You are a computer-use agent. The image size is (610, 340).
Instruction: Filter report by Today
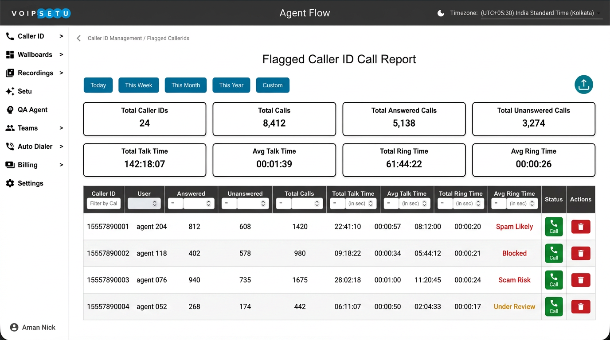[98, 85]
